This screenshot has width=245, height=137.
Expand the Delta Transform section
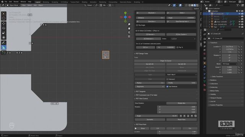[x=217, y=76]
